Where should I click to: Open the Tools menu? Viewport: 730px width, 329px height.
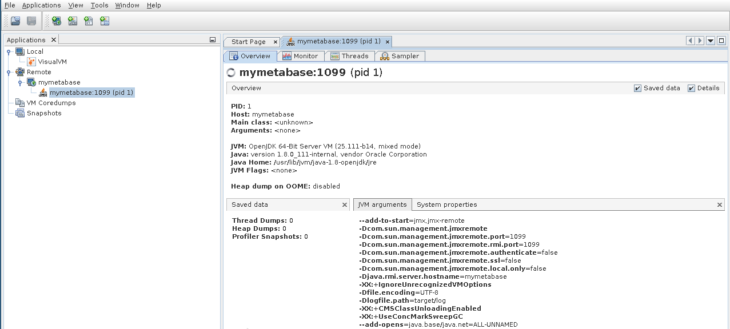[x=99, y=5]
